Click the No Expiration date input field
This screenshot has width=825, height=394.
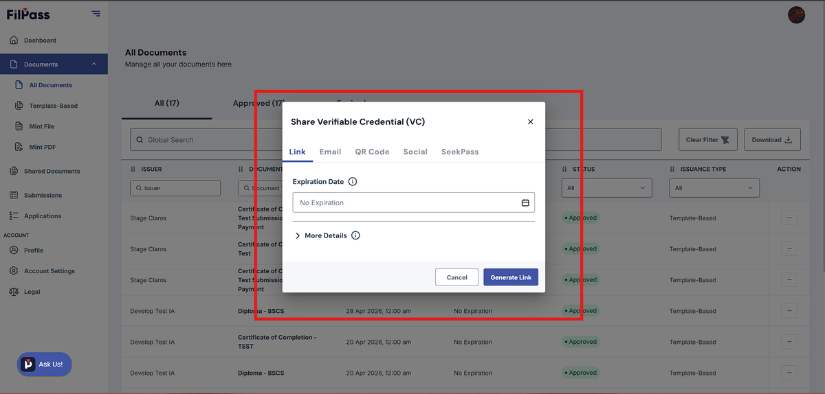click(x=413, y=202)
